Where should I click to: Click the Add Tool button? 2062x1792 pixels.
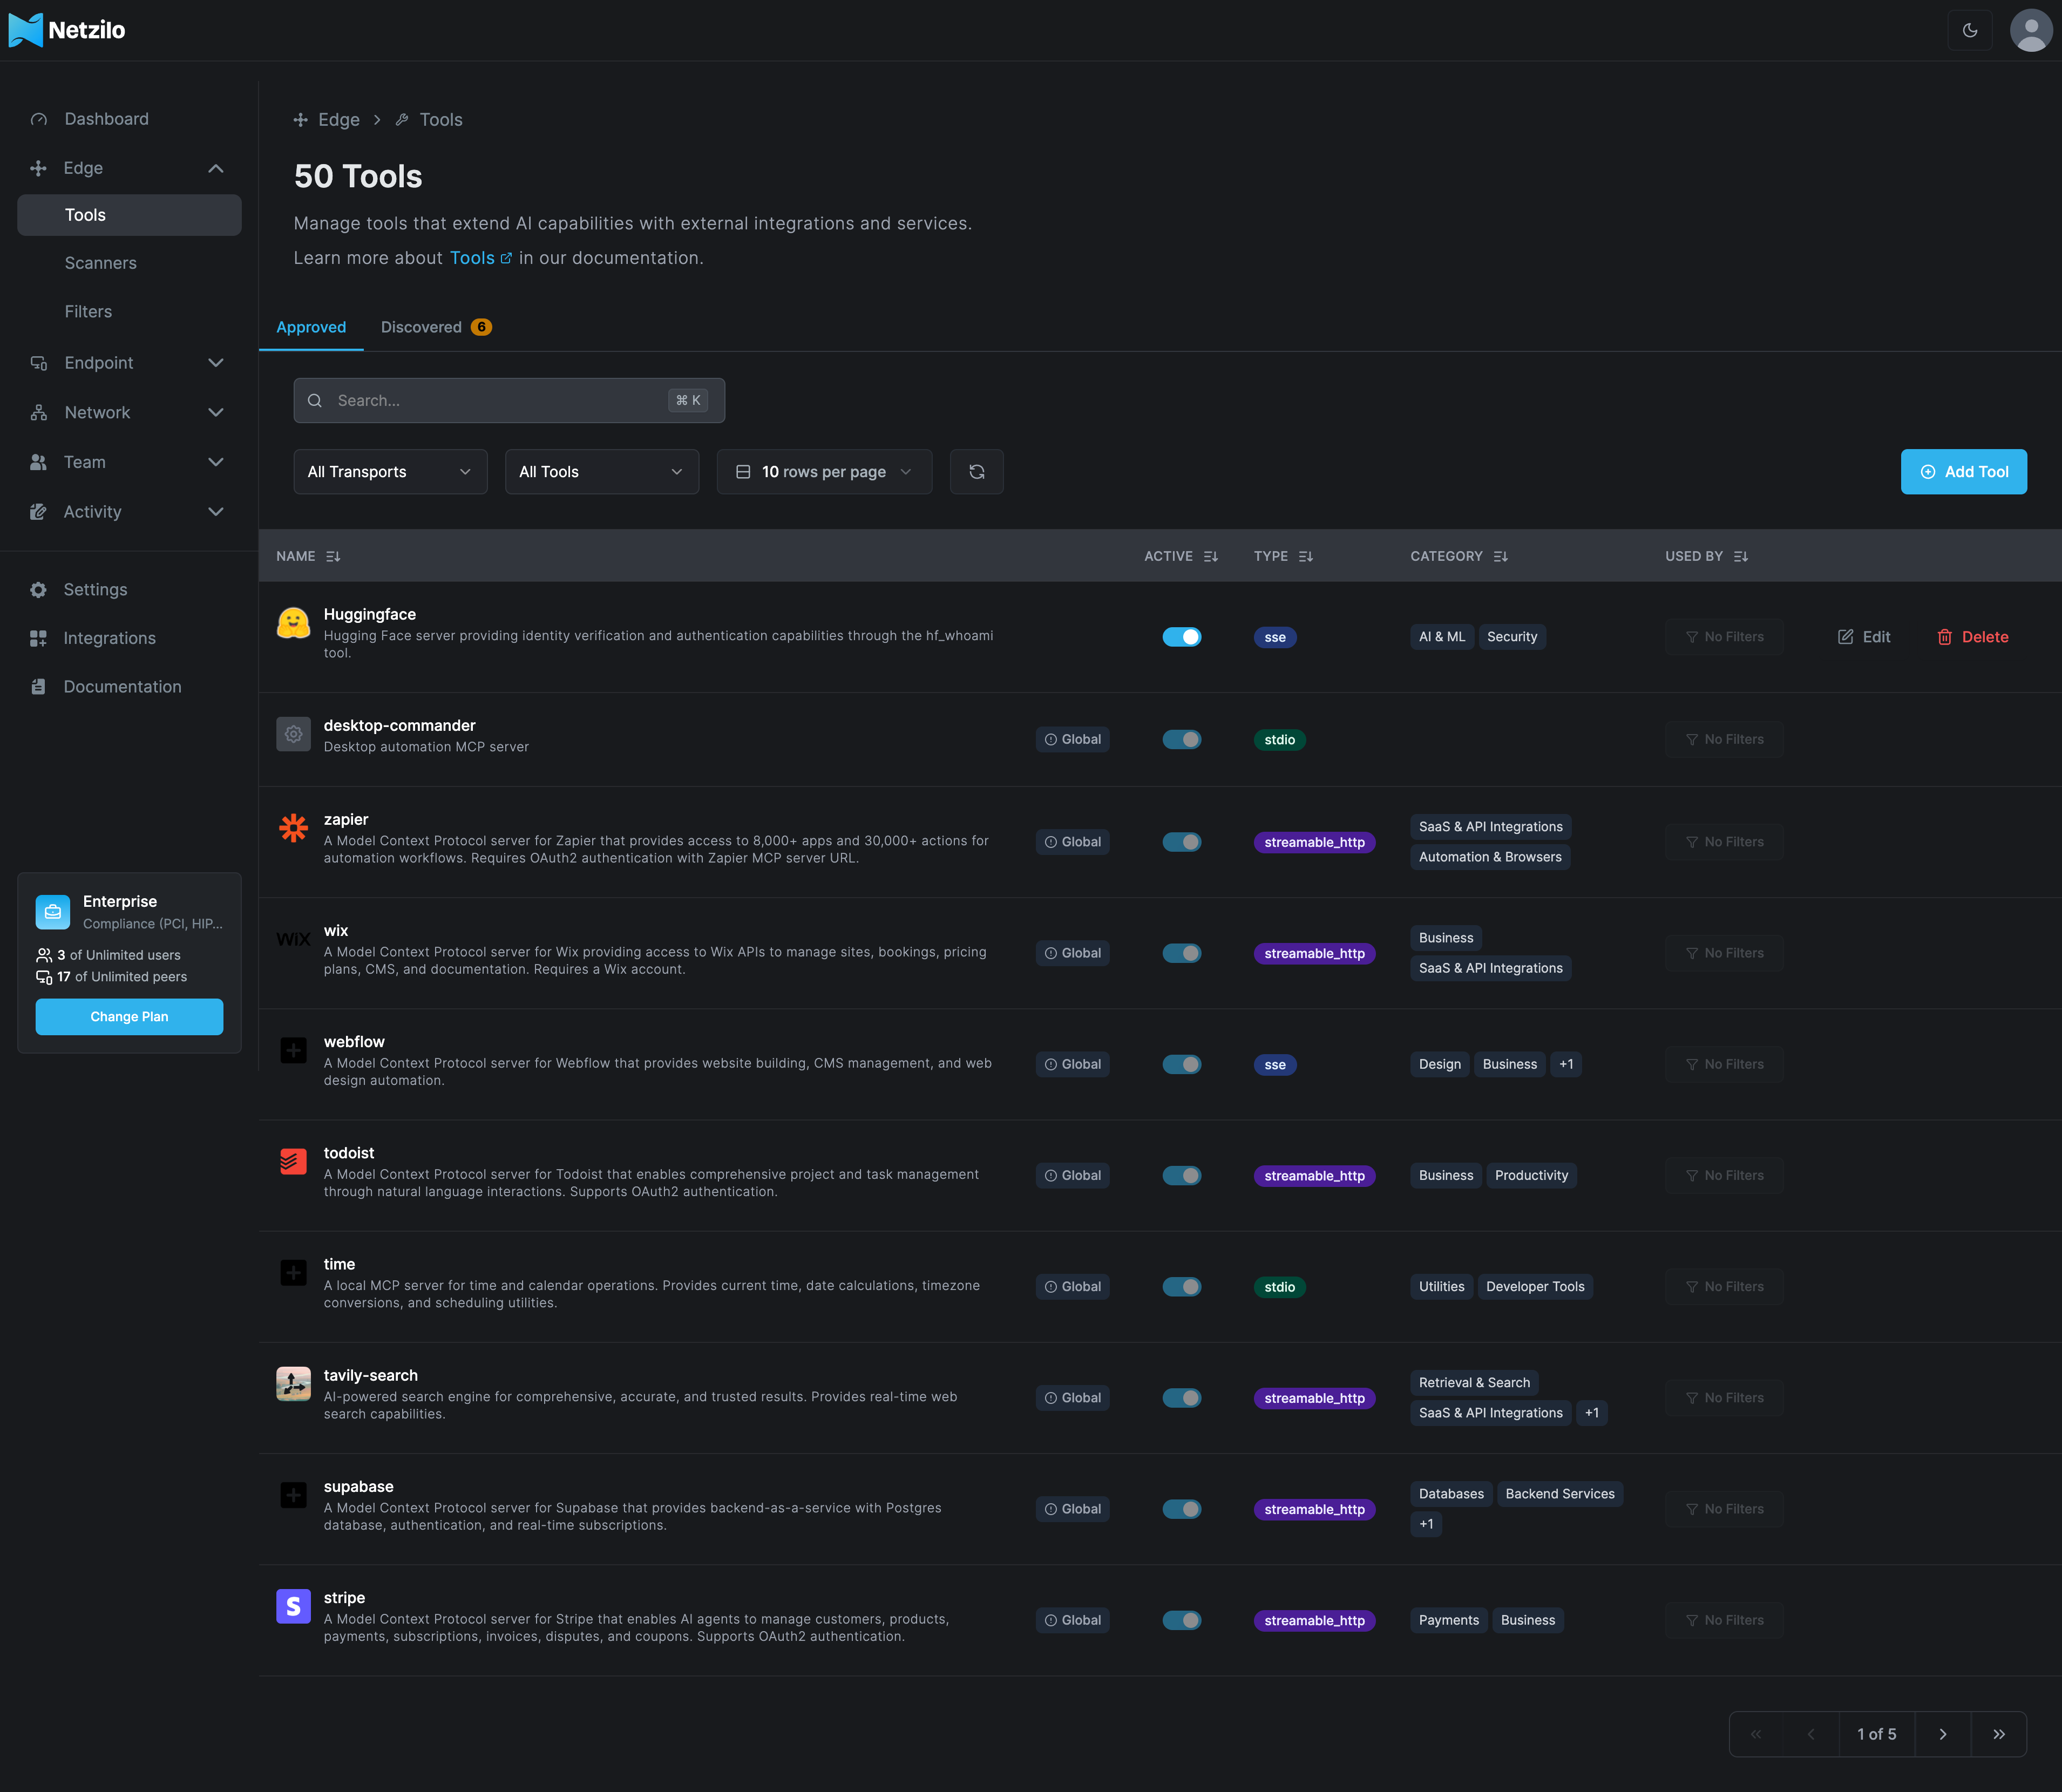coord(1963,471)
